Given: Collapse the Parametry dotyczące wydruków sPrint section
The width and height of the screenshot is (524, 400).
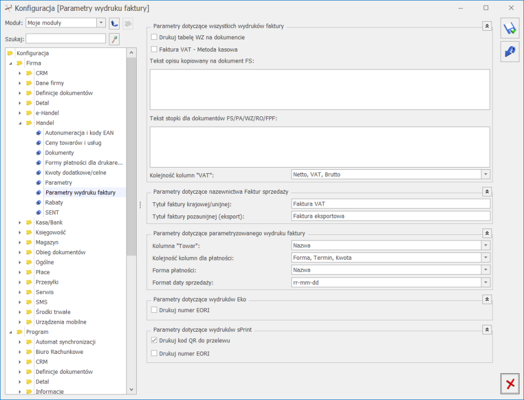Looking at the screenshot, I should click(486, 329).
